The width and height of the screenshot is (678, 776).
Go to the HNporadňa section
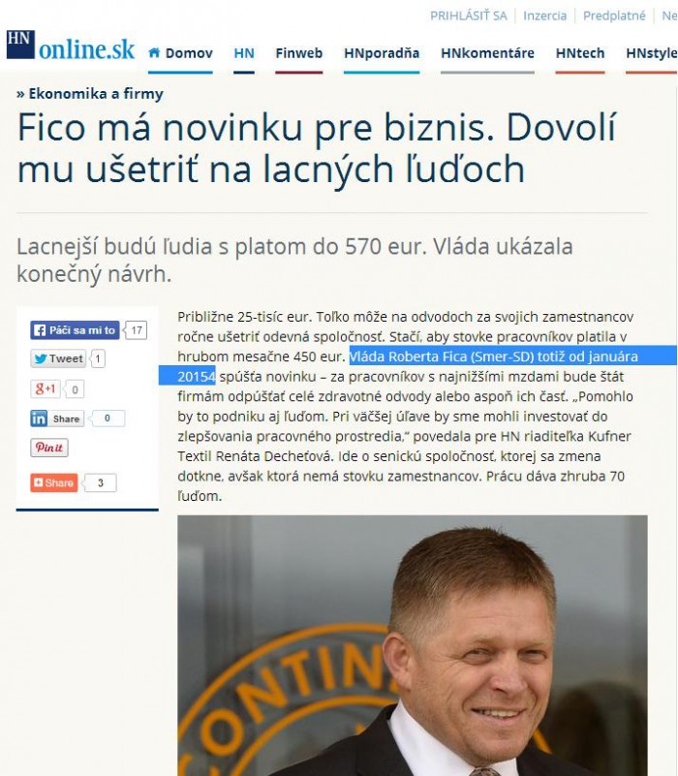click(x=382, y=53)
